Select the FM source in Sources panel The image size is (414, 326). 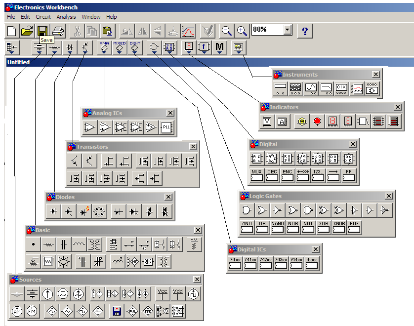pos(32,311)
